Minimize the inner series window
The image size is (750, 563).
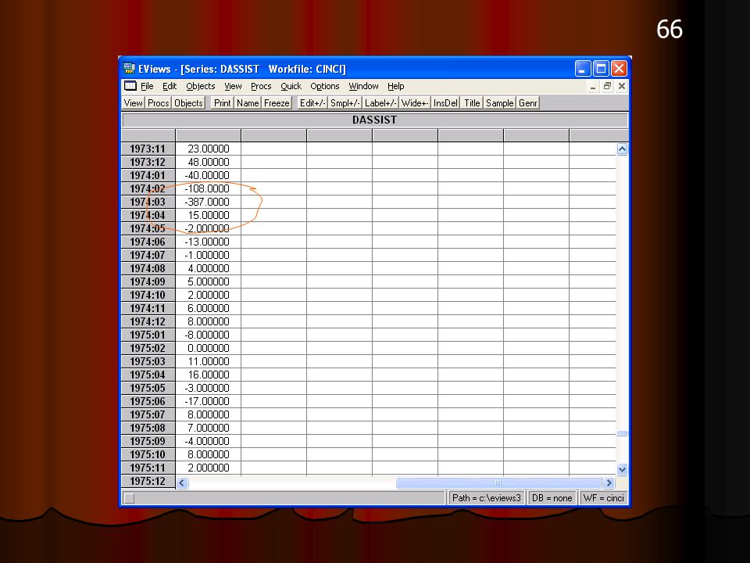593,86
